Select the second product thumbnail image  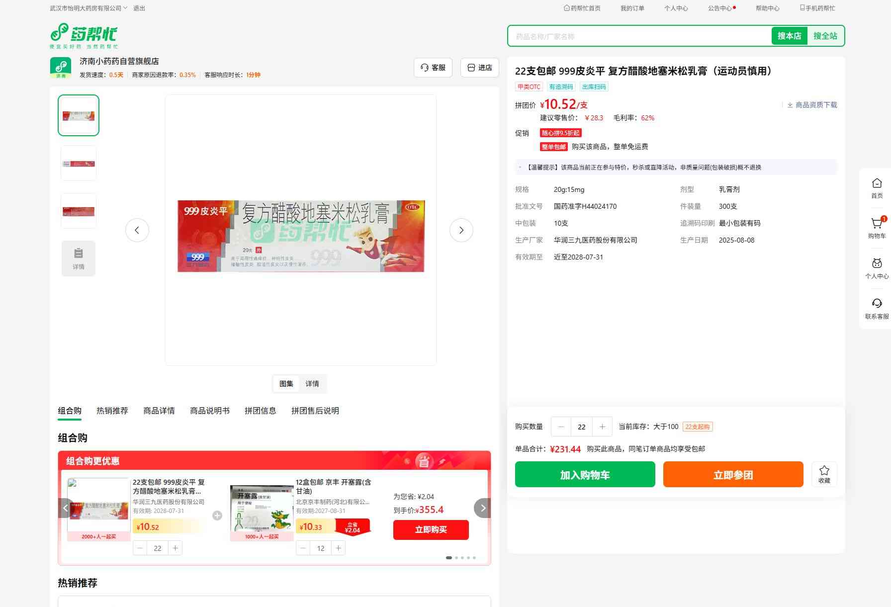click(x=79, y=163)
